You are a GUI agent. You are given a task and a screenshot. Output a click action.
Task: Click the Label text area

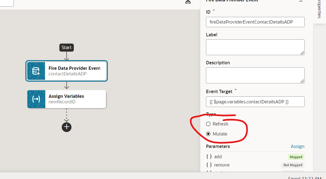pyautogui.click(x=255, y=47)
